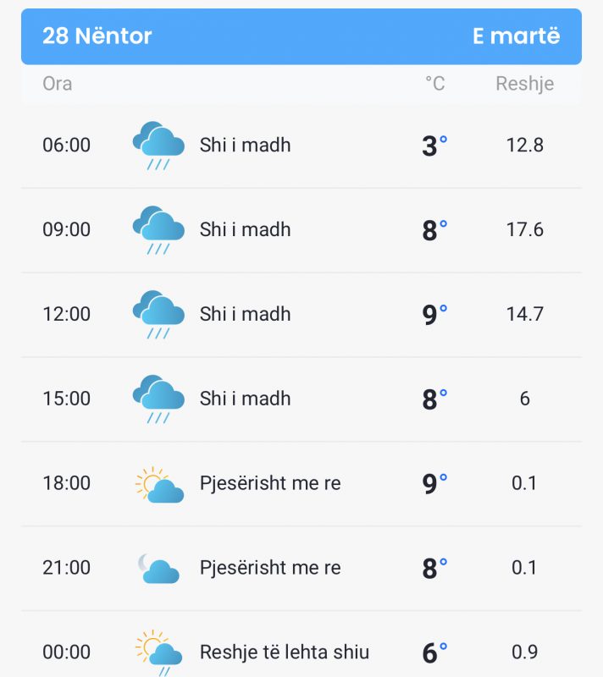The height and width of the screenshot is (677, 603).
Task: Click the light rain sun icon at 00:00
Action: tap(158, 652)
